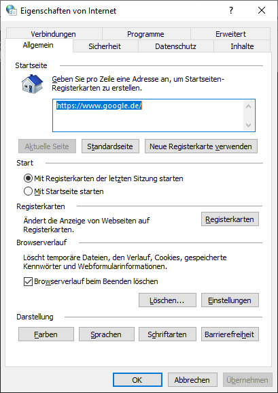This screenshot has width=278, height=393.
Task: Click the Löschen... button
Action: click(x=167, y=300)
